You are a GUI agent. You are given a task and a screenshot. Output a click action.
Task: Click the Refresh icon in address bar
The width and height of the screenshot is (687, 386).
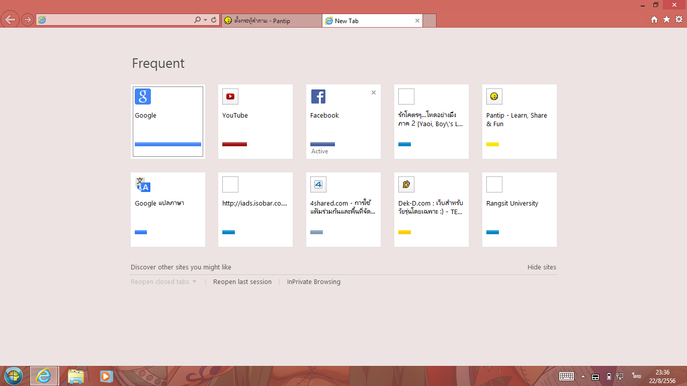pyautogui.click(x=214, y=20)
